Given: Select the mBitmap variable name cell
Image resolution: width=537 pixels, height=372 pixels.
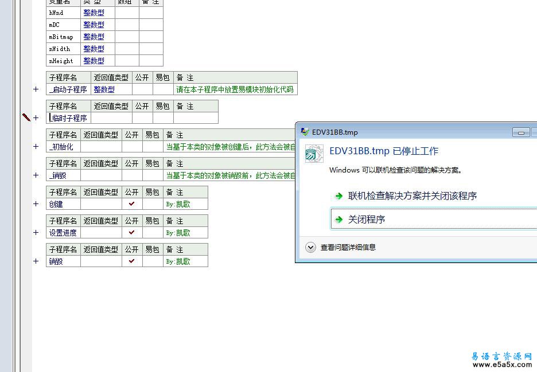Looking at the screenshot, I should (x=63, y=37).
